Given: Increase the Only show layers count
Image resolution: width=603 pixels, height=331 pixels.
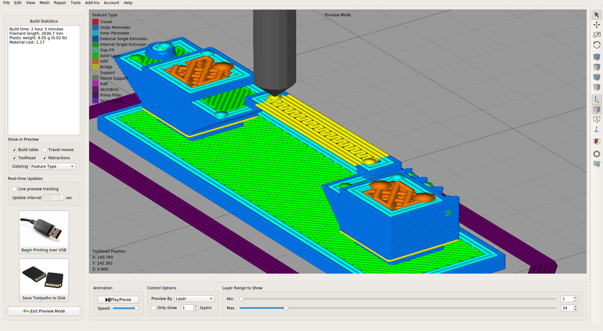Looking at the screenshot, I should [196, 306].
